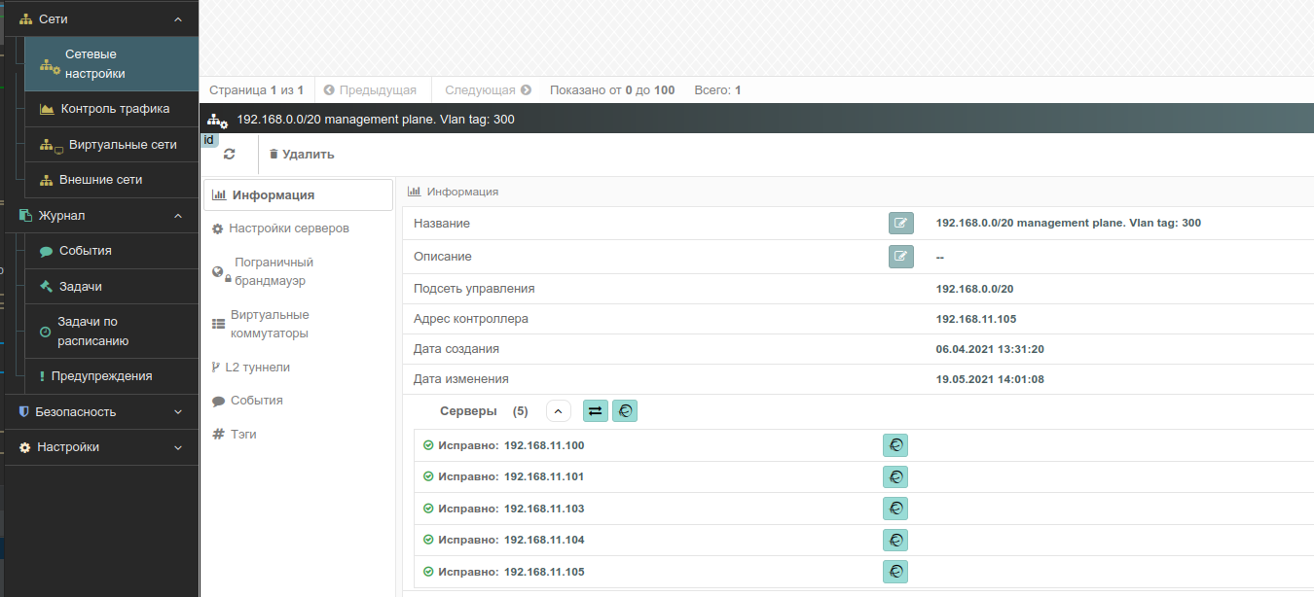Viewport: 1314px width, 597px height.
Task: Click the controller address value 192.168.11.105
Action: (x=976, y=319)
